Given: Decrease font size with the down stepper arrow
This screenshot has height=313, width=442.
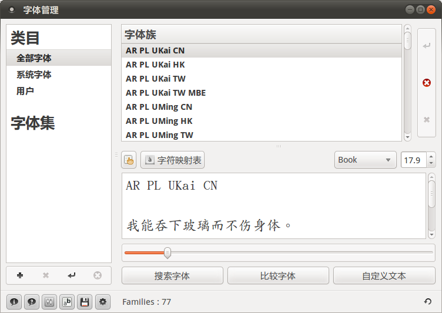Looking at the screenshot, I should (431, 164).
